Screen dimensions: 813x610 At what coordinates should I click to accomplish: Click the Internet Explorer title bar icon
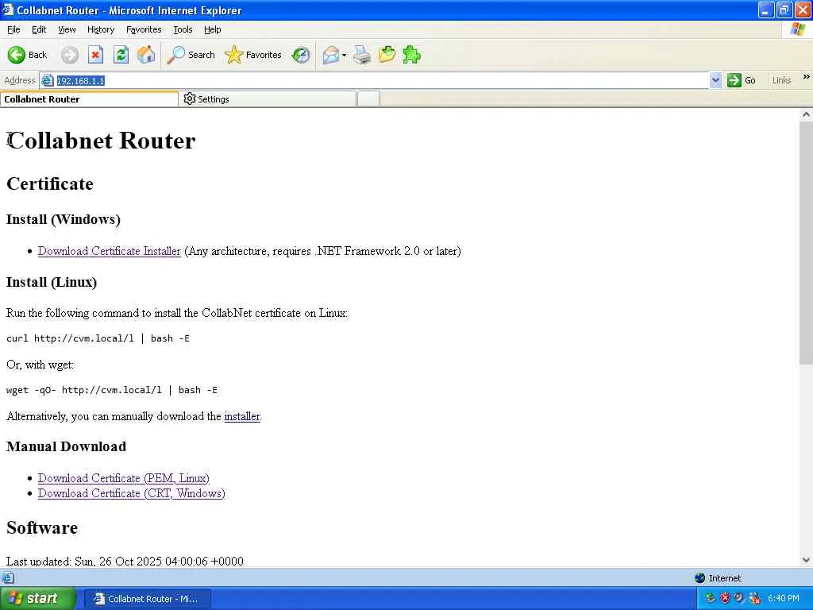point(7,10)
